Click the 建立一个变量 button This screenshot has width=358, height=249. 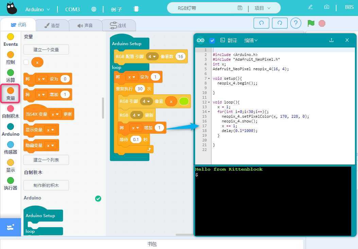click(46, 50)
